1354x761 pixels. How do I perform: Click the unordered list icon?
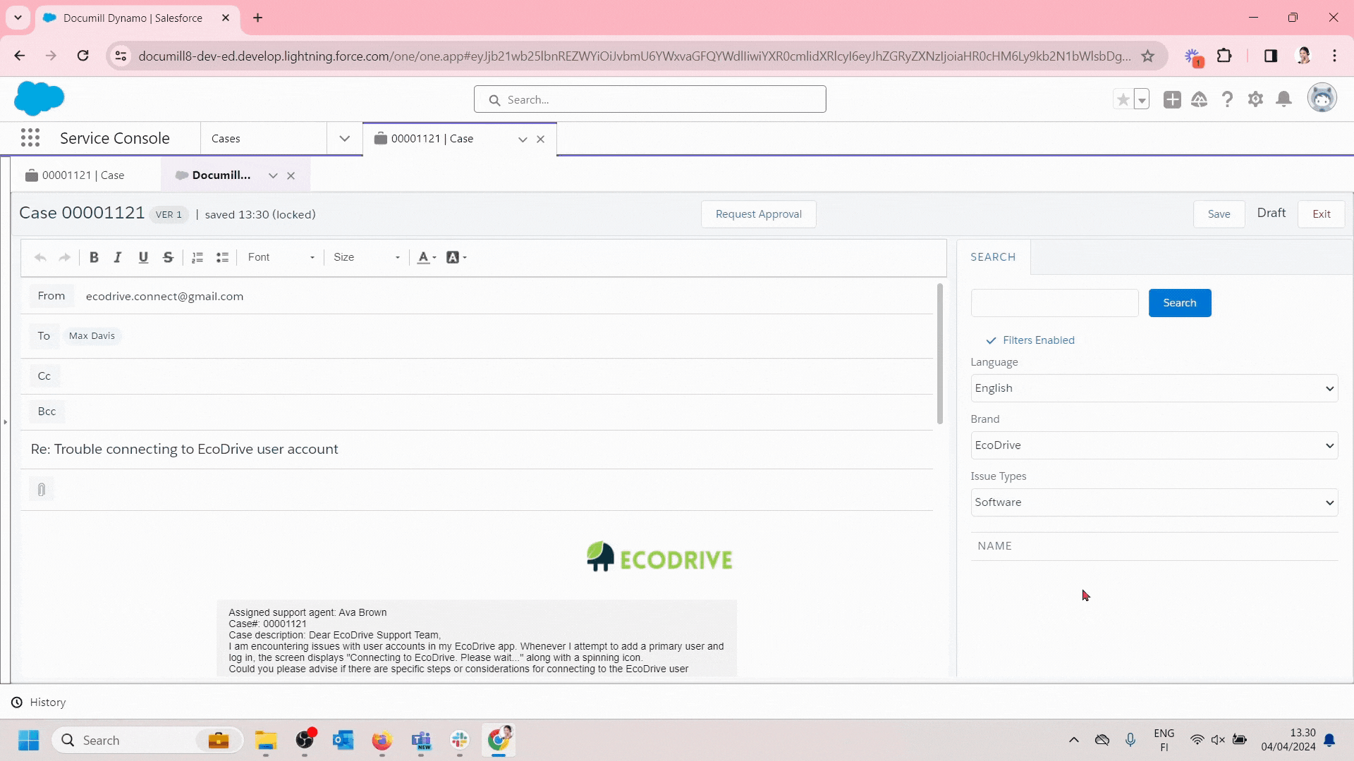pos(222,257)
